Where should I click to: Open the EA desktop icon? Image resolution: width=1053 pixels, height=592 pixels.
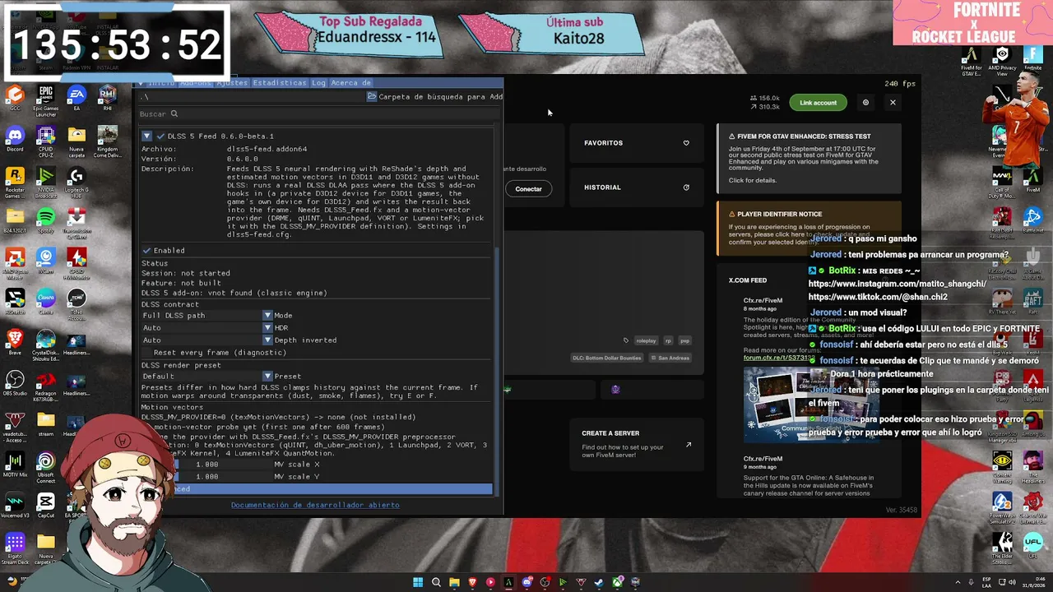click(77, 99)
